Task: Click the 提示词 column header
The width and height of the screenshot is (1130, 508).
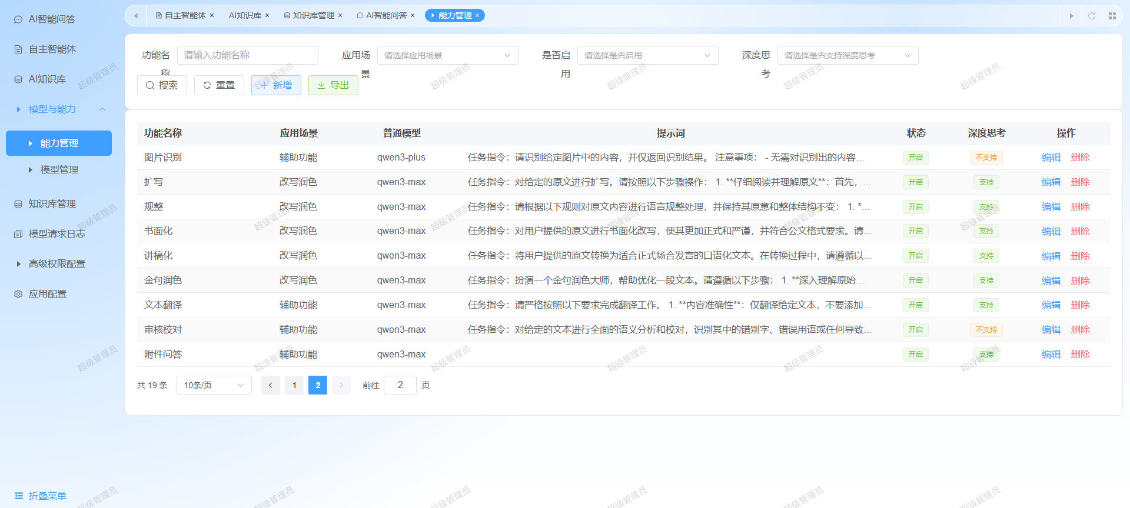Action: point(671,133)
